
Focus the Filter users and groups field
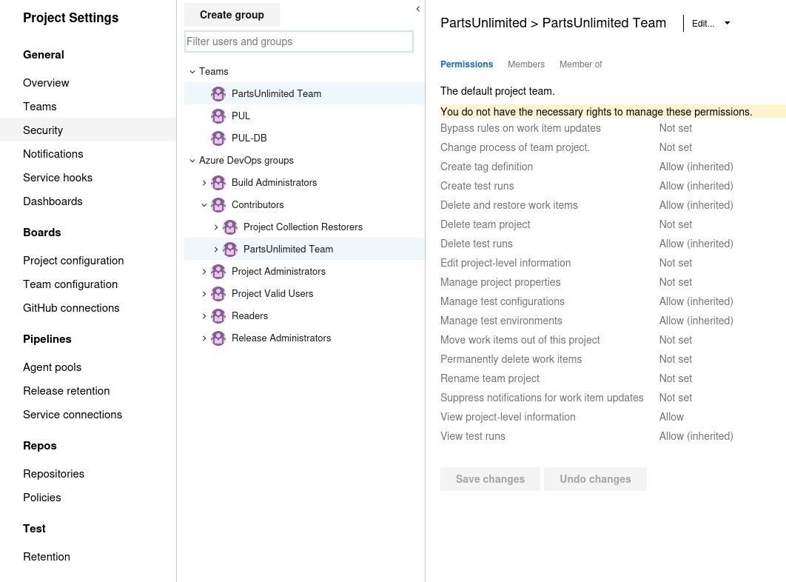click(299, 41)
